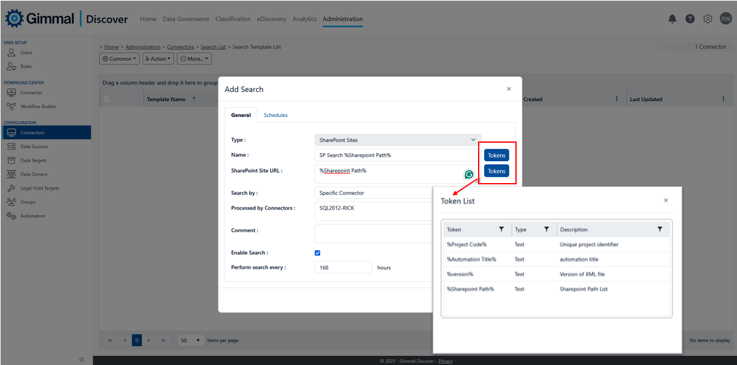This screenshot has width=737, height=365.
Task: Click the RW user avatar
Action: 725,19
